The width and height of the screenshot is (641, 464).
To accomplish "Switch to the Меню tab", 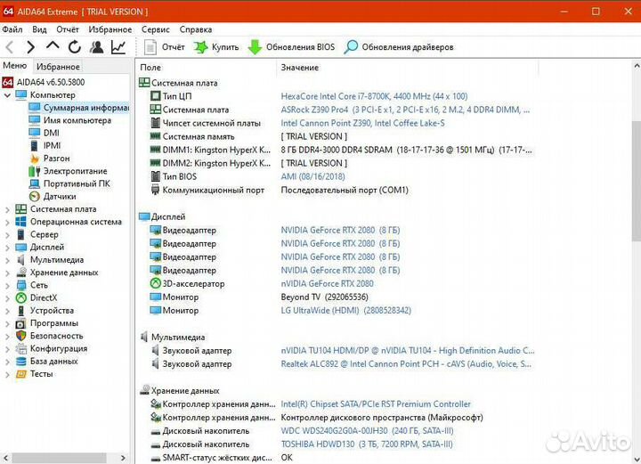I will [15, 66].
